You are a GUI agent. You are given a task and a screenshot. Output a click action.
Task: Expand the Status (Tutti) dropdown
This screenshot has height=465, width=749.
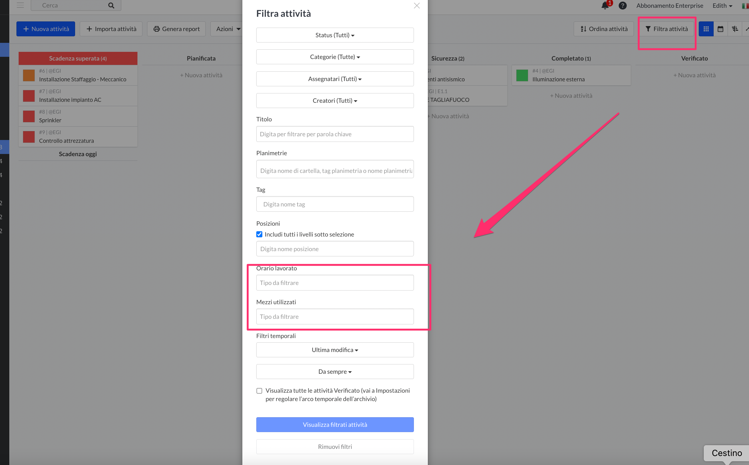[x=335, y=35]
